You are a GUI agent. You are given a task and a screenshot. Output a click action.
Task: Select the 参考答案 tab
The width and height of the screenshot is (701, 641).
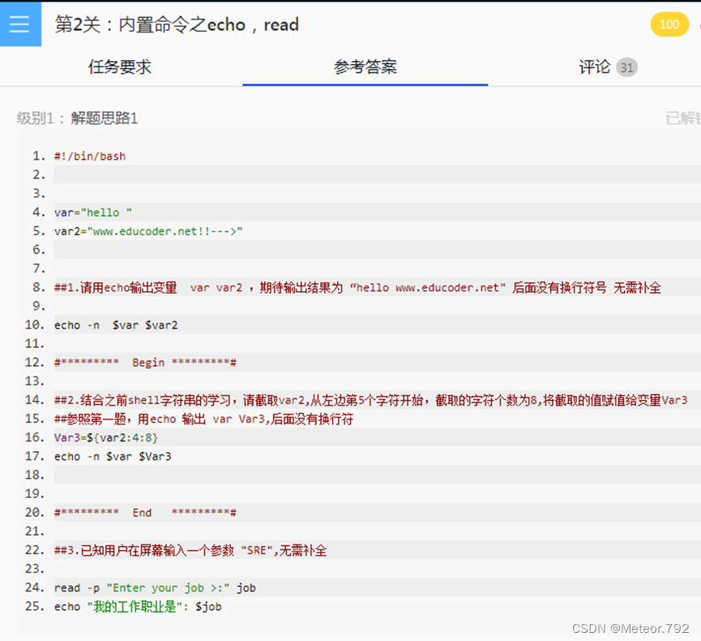[365, 67]
